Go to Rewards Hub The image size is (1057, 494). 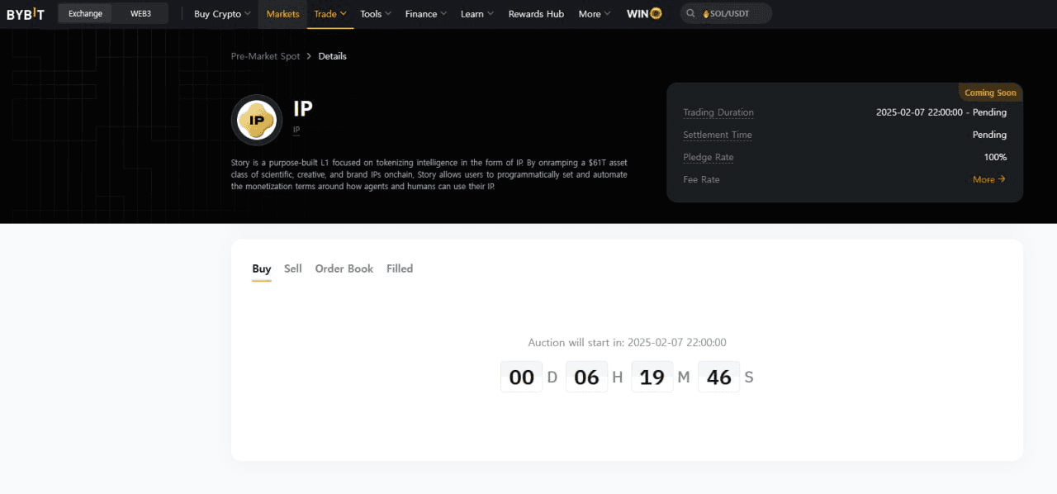pos(536,14)
